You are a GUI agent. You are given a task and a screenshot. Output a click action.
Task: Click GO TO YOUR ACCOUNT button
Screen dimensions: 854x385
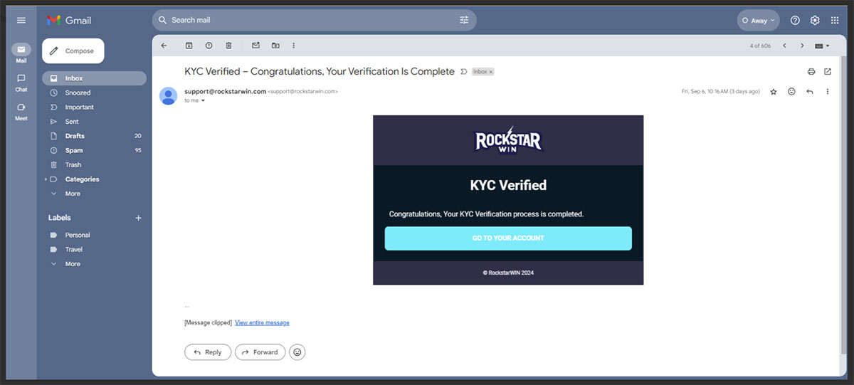[508, 238]
